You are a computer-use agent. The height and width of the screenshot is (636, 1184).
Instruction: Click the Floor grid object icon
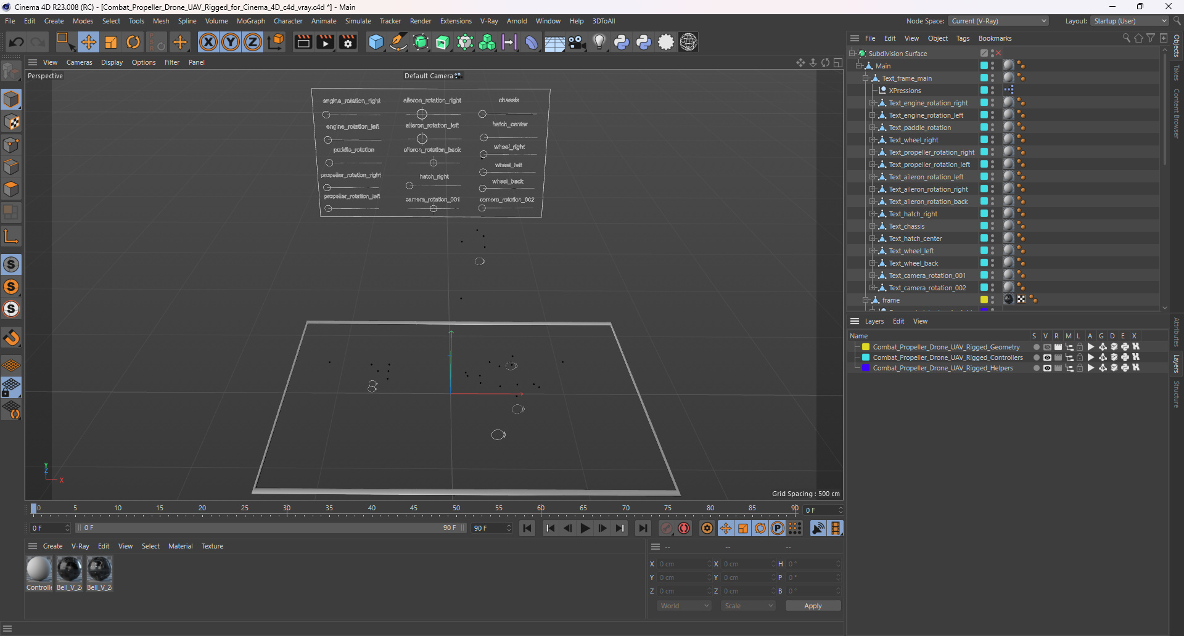554,42
